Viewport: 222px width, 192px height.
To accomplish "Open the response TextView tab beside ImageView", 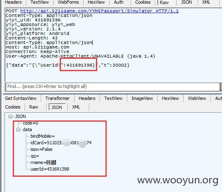I will (113, 98).
